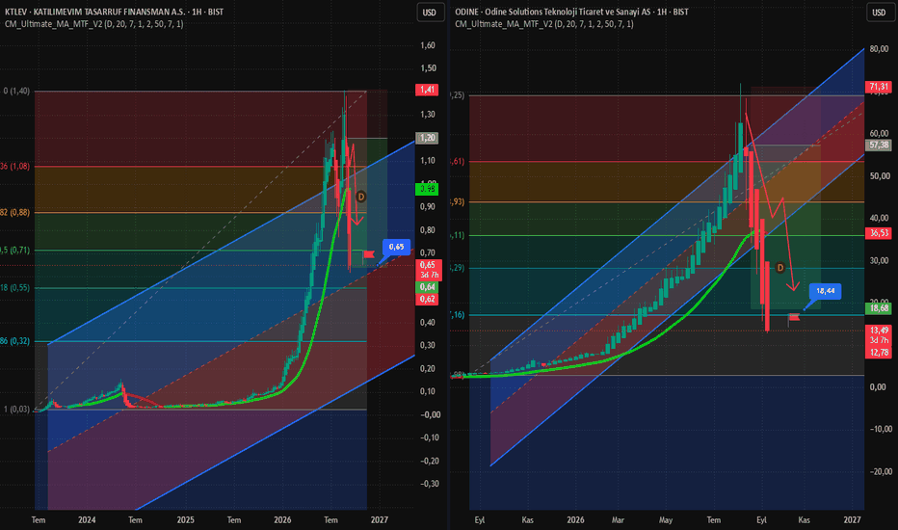Click the red 13,49 countdown price label
Screen dimensions: 898x530
[x=879, y=335]
